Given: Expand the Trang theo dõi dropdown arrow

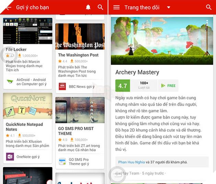Looking at the screenshot, I should [169, 8].
